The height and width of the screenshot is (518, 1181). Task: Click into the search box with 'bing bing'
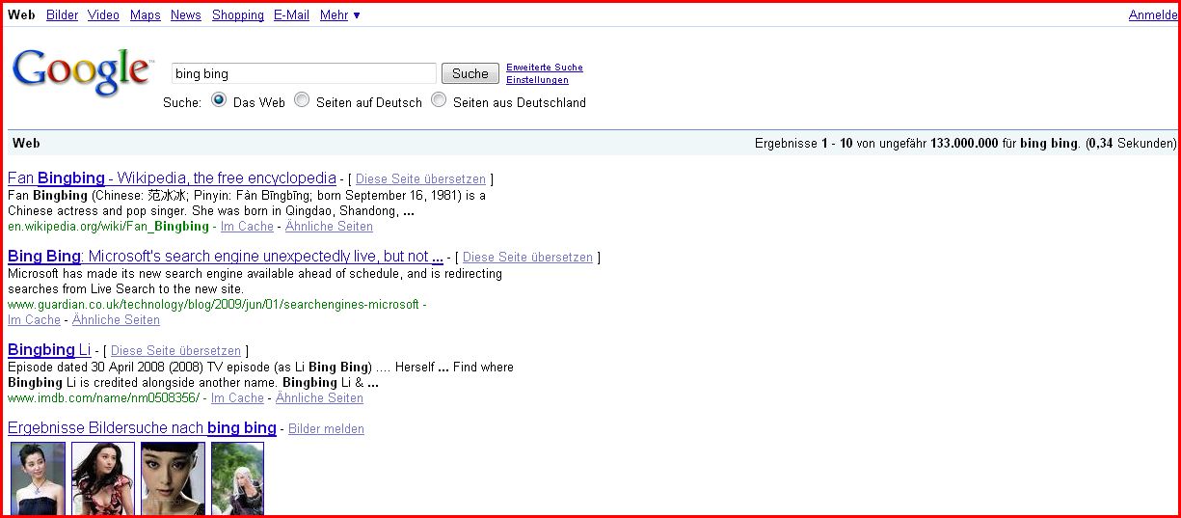click(304, 73)
